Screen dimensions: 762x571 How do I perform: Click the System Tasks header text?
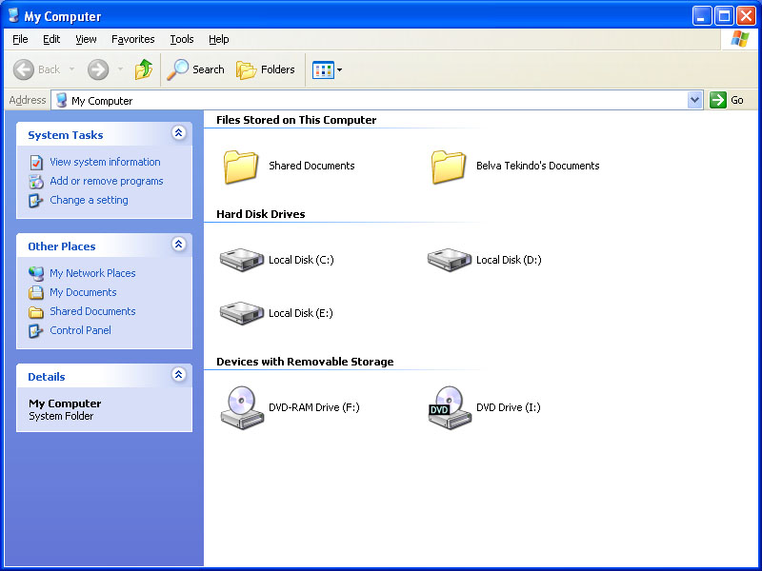point(66,135)
